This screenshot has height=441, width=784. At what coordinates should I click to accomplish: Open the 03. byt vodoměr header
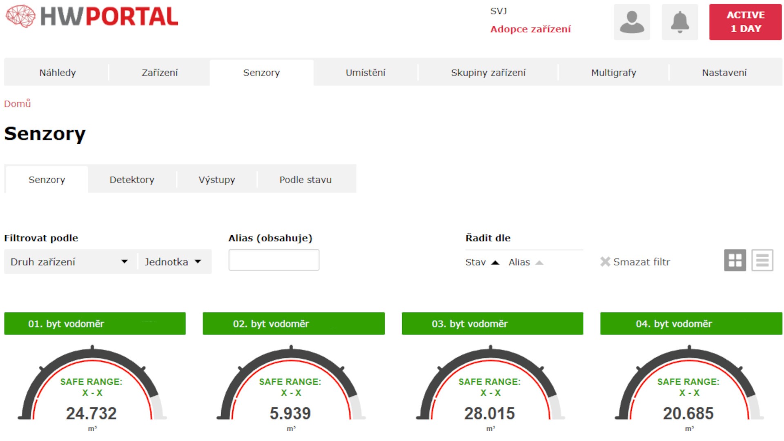tap(492, 324)
